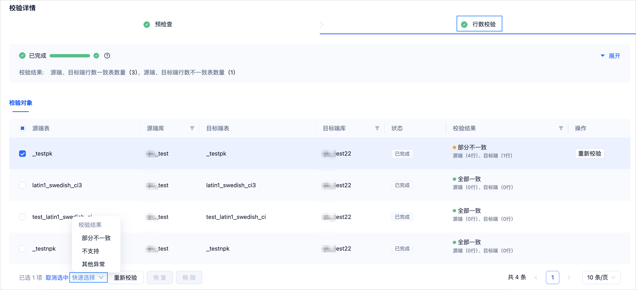Open the 目标端库 column filter icon
636x290 pixels.
pyautogui.click(x=377, y=128)
